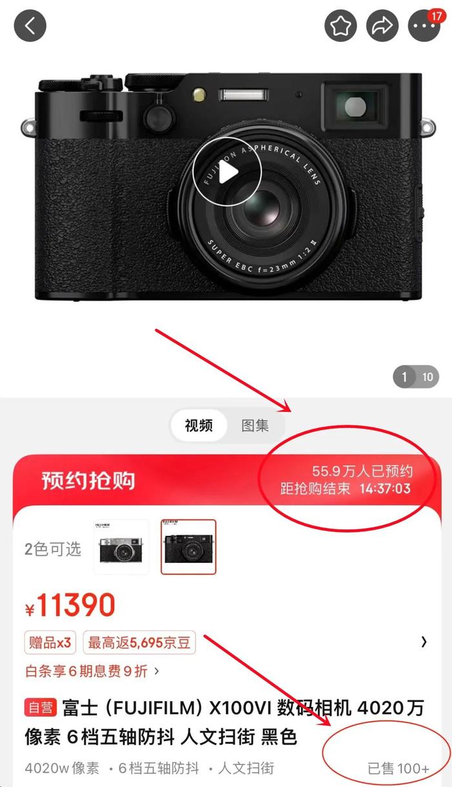Open the 赠品x3 gift tag
This screenshot has width=452, height=787.
[50, 642]
